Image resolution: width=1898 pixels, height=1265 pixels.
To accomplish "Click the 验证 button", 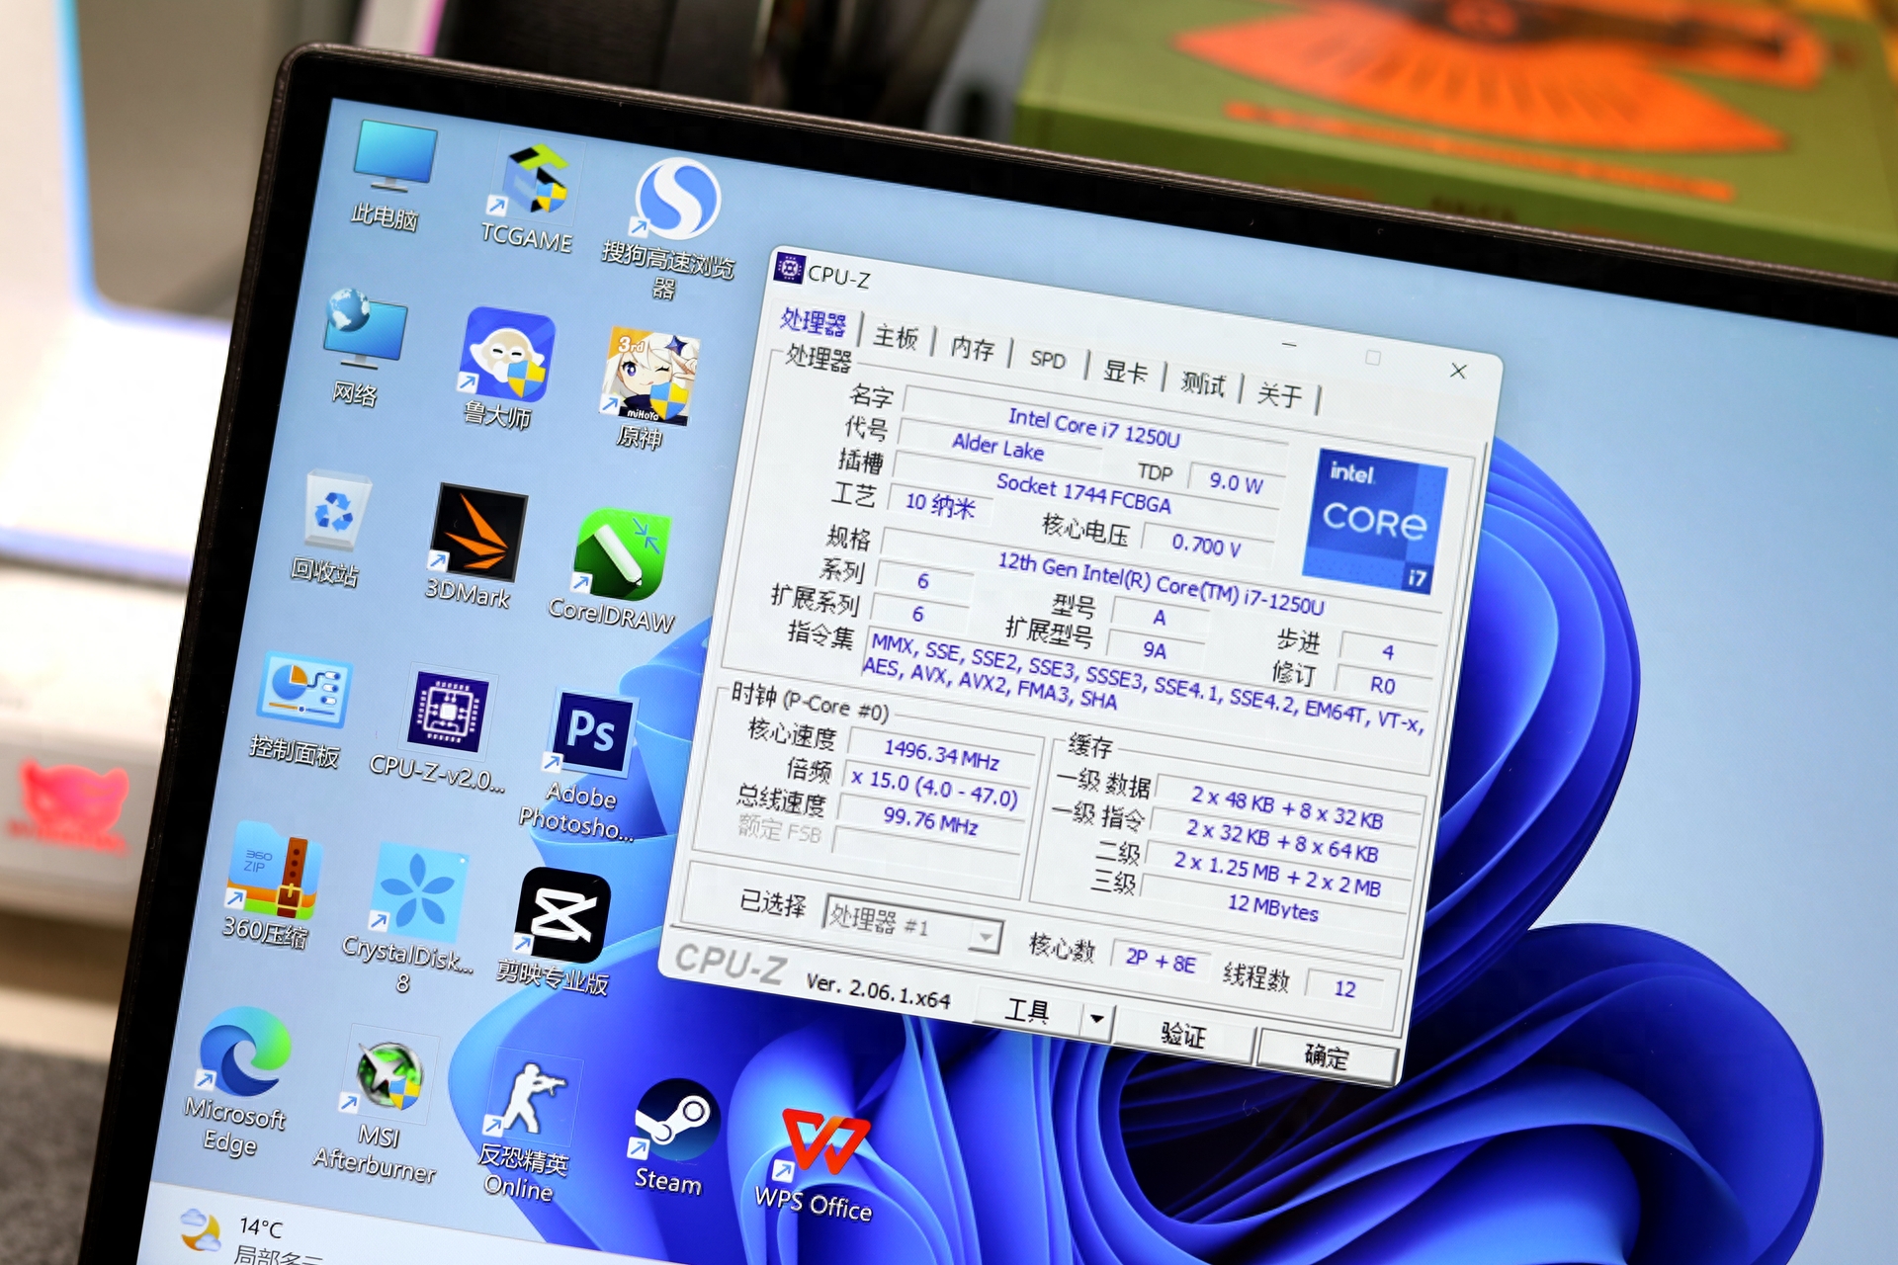I will click(1183, 1035).
